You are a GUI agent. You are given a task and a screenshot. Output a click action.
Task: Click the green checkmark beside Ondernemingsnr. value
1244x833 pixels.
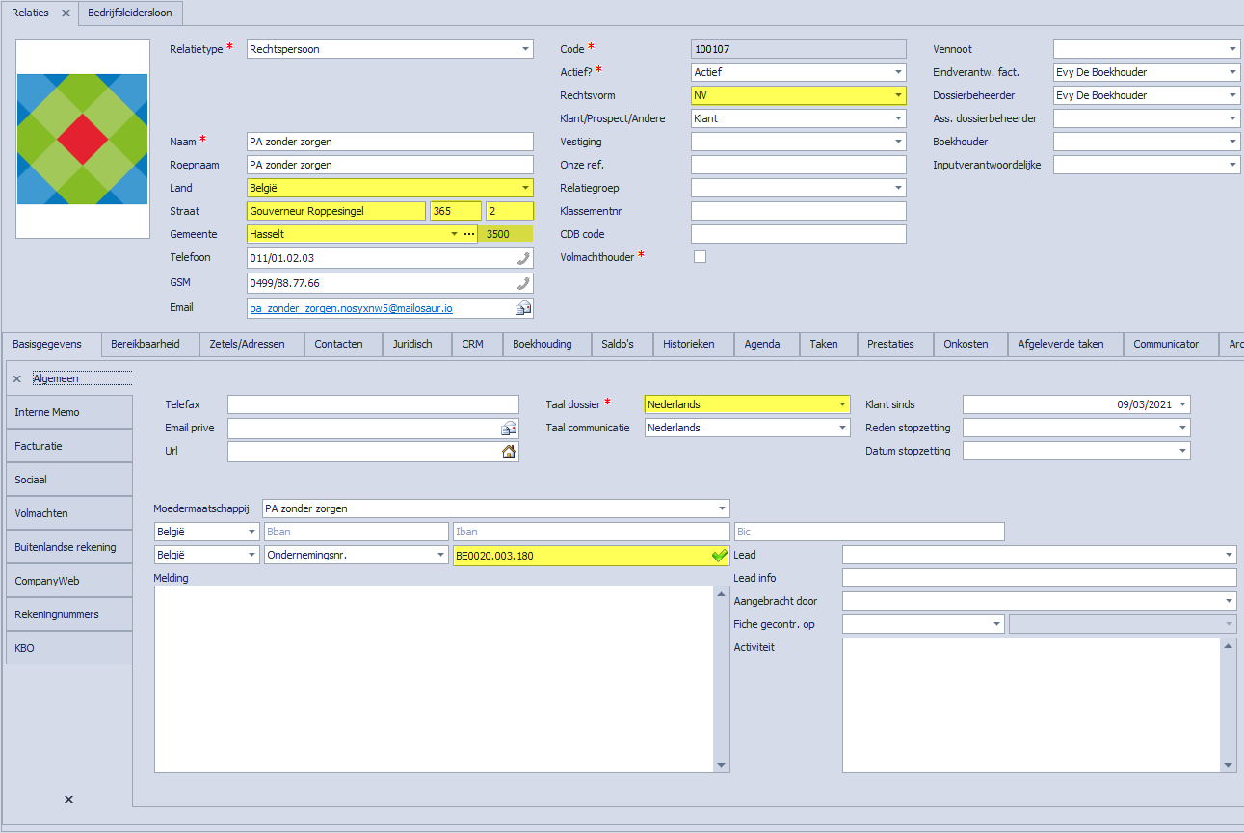coord(719,556)
